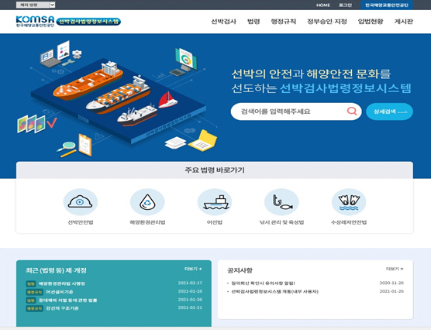Screen dimensions: 431x333
Task: Click 더보기 + in 최근 제·개정 panel
Action: (x=193, y=269)
